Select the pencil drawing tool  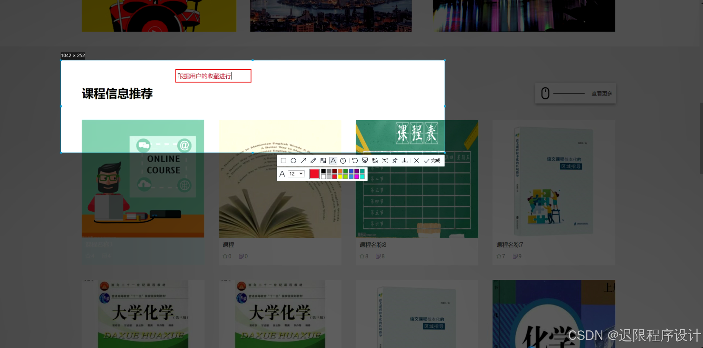click(313, 161)
